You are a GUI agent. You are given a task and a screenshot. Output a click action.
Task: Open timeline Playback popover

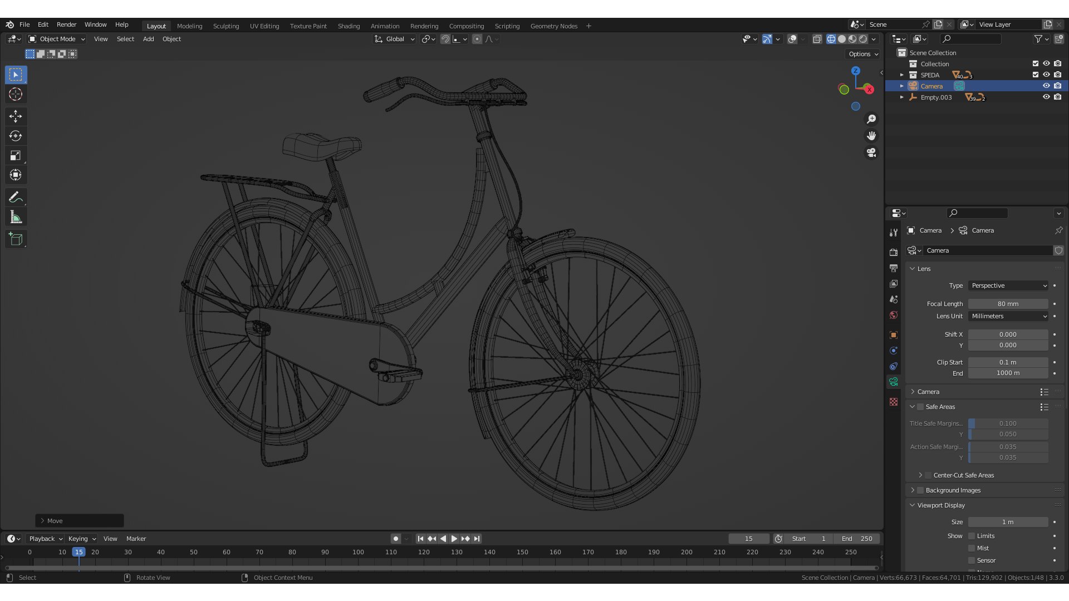(x=46, y=539)
